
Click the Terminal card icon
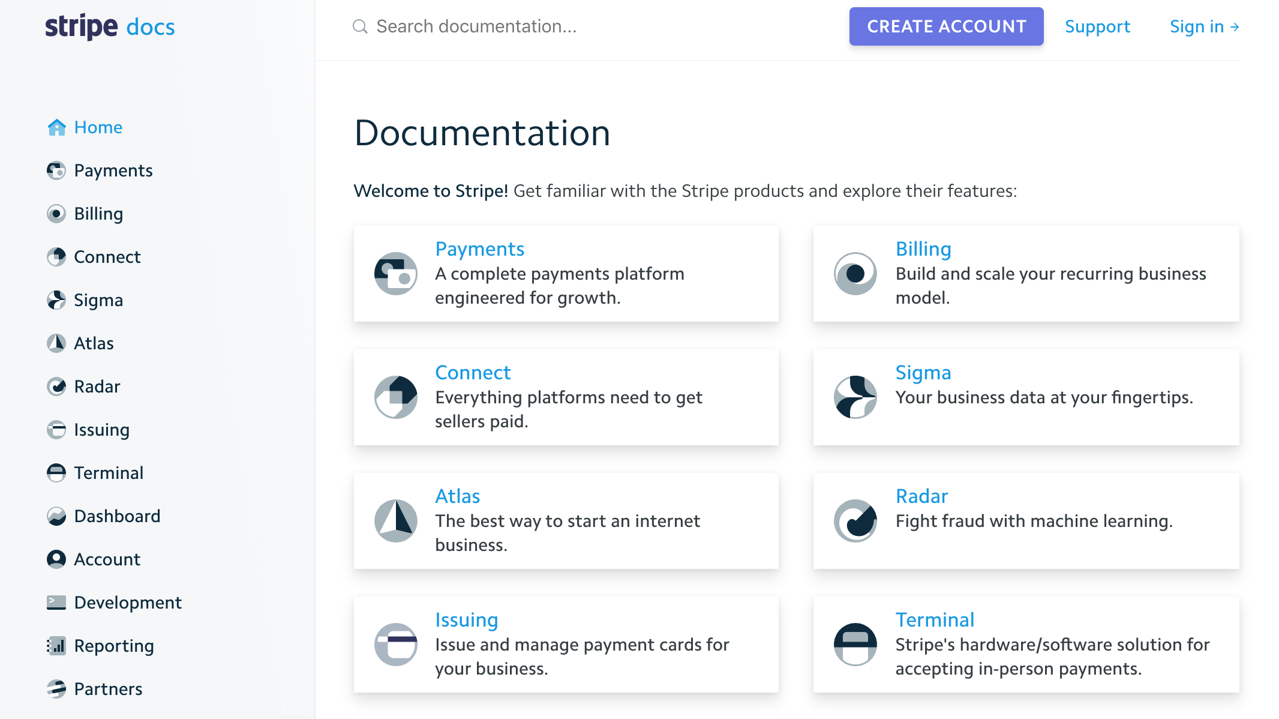tap(855, 645)
